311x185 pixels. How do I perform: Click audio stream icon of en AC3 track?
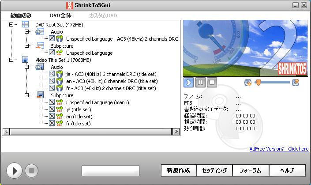pyautogui.click(x=60, y=81)
